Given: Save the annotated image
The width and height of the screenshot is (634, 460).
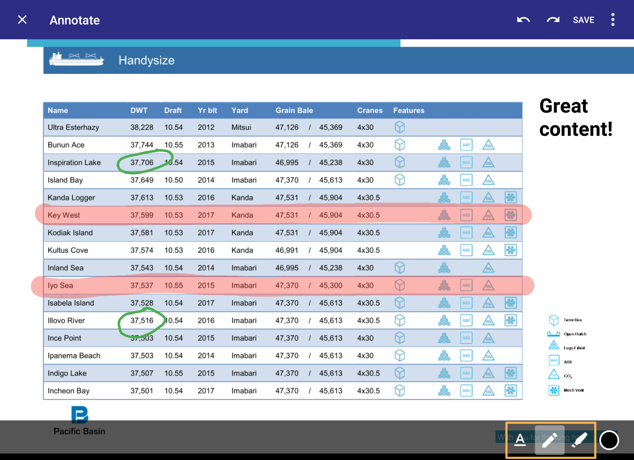Looking at the screenshot, I should coord(584,20).
